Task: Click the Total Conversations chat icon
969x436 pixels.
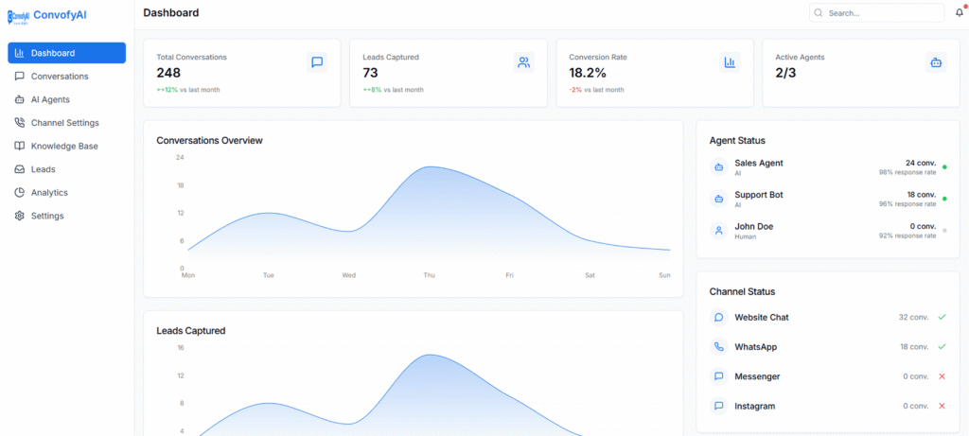Action: click(x=317, y=62)
